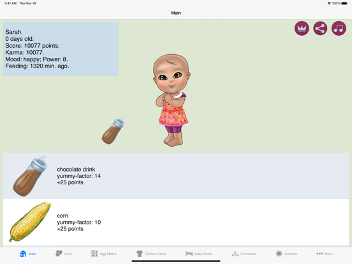The width and height of the screenshot is (352, 264).
Task: Open the Summer tab
Action: pyautogui.click(x=286, y=254)
